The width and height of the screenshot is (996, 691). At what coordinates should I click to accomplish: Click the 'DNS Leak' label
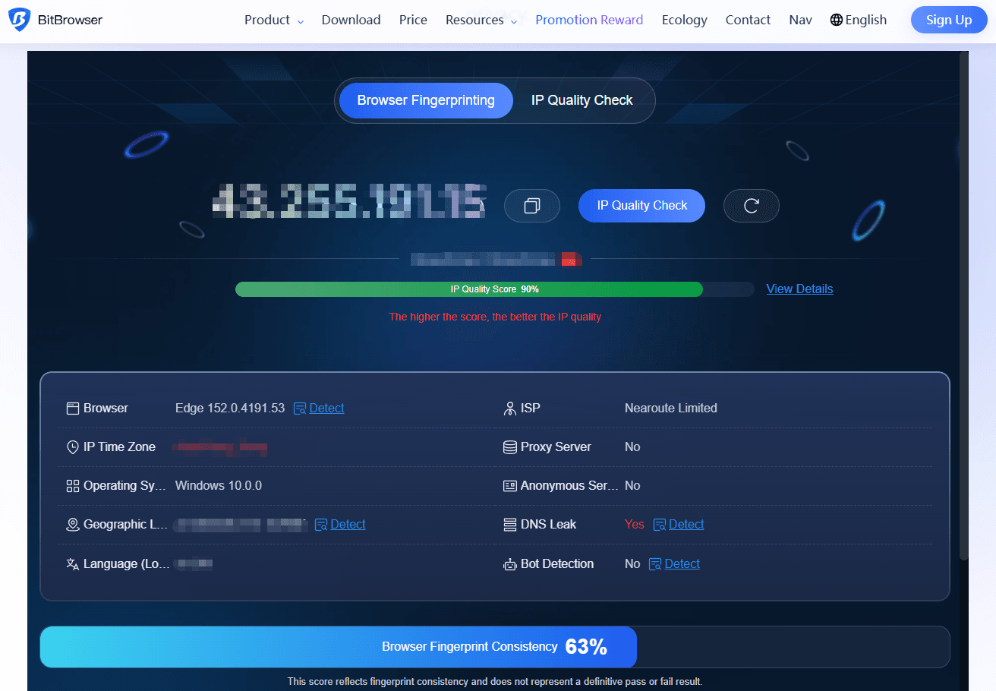coord(548,525)
